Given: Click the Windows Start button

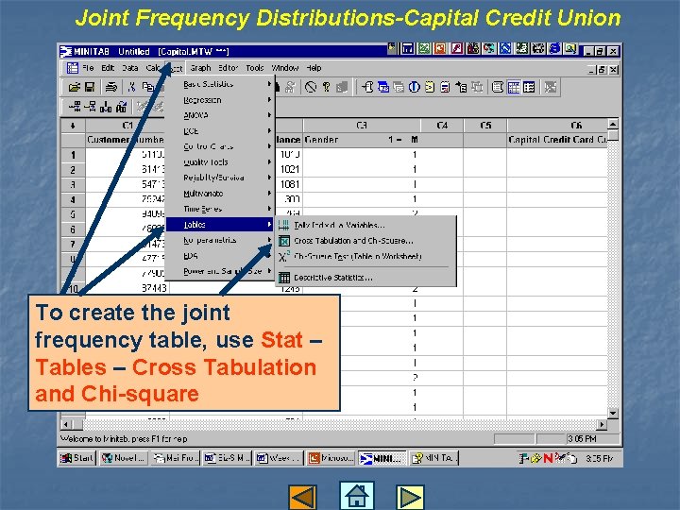Looking at the screenshot, I should 76,458.
